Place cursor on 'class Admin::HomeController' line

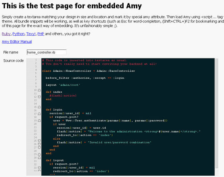click(x=88, y=71)
